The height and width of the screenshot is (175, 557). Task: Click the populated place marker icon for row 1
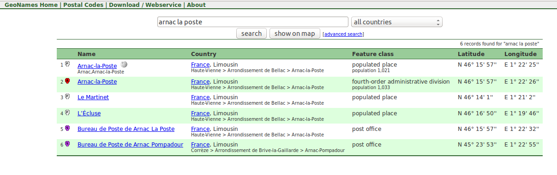point(67,64)
